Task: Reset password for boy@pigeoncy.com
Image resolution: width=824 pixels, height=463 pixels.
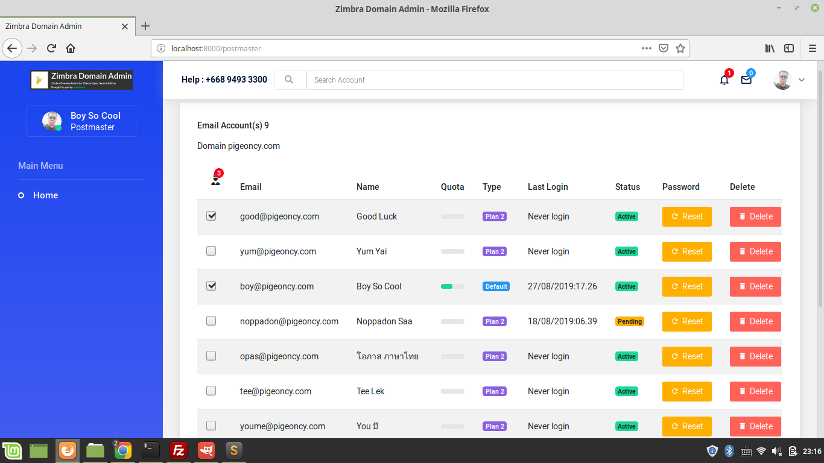Action: point(687,286)
